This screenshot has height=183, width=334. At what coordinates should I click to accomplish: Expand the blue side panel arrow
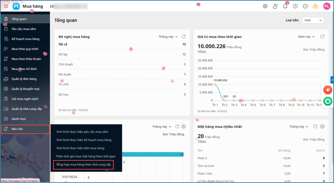click(332, 80)
